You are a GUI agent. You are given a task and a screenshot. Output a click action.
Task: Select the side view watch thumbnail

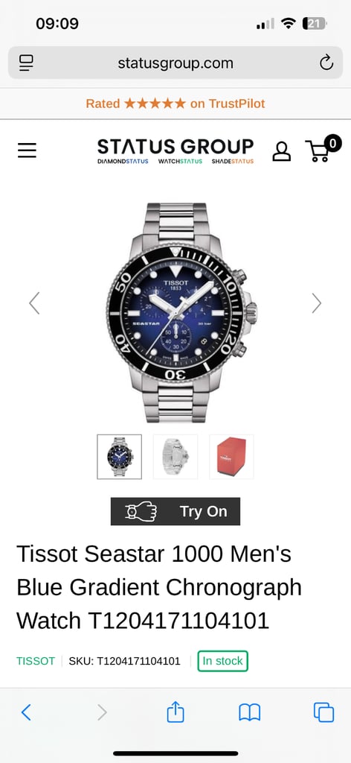point(175,457)
